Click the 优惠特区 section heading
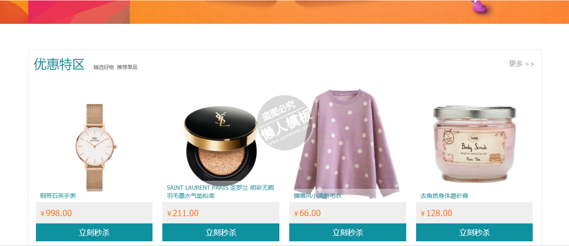The width and height of the screenshot is (569, 246). coord(59,64)
